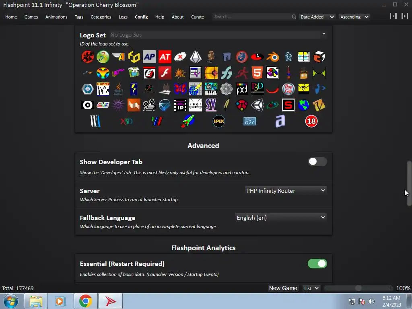Click the orange HTML5 logo
412x309 pixels.
[257, 73]
